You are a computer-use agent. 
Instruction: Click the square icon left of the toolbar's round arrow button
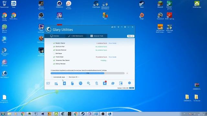point(121,83)
